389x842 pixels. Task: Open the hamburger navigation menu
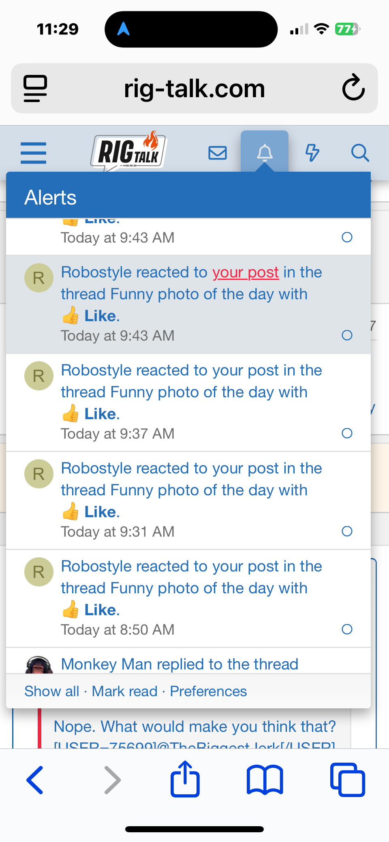pyautogui.click(x=33, y=153)
